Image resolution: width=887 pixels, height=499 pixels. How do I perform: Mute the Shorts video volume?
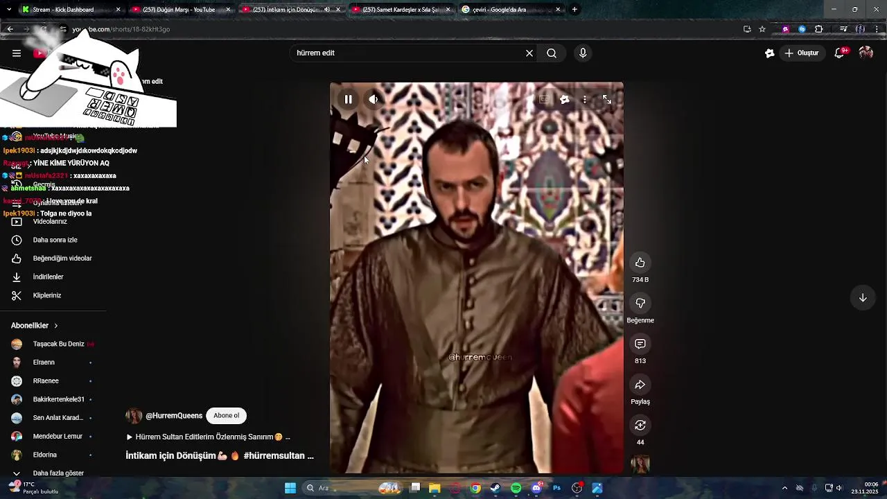click(x=374, y=99)
